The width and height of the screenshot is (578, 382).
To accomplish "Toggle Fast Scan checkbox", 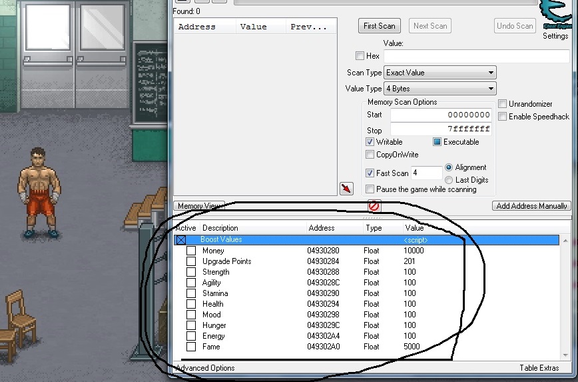I will pos(370,173).
